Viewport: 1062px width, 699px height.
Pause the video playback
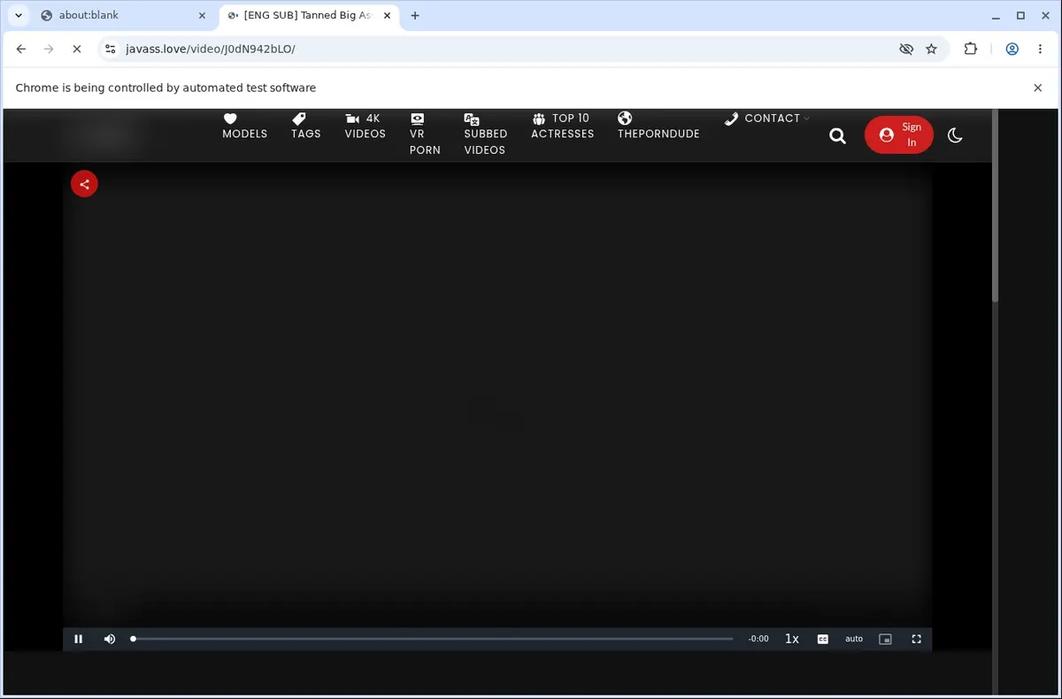(x=78, y=639)
